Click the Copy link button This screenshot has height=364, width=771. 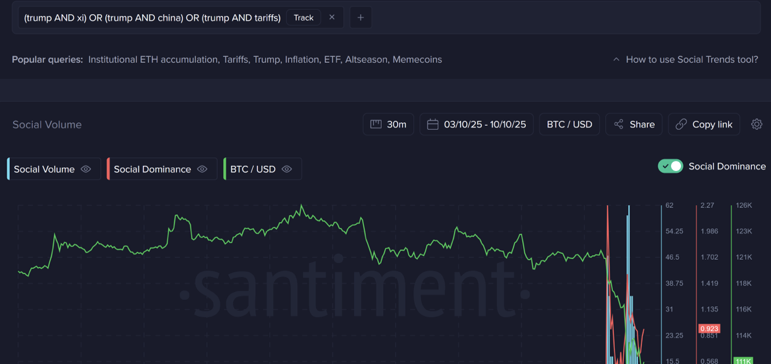(704, 124)
